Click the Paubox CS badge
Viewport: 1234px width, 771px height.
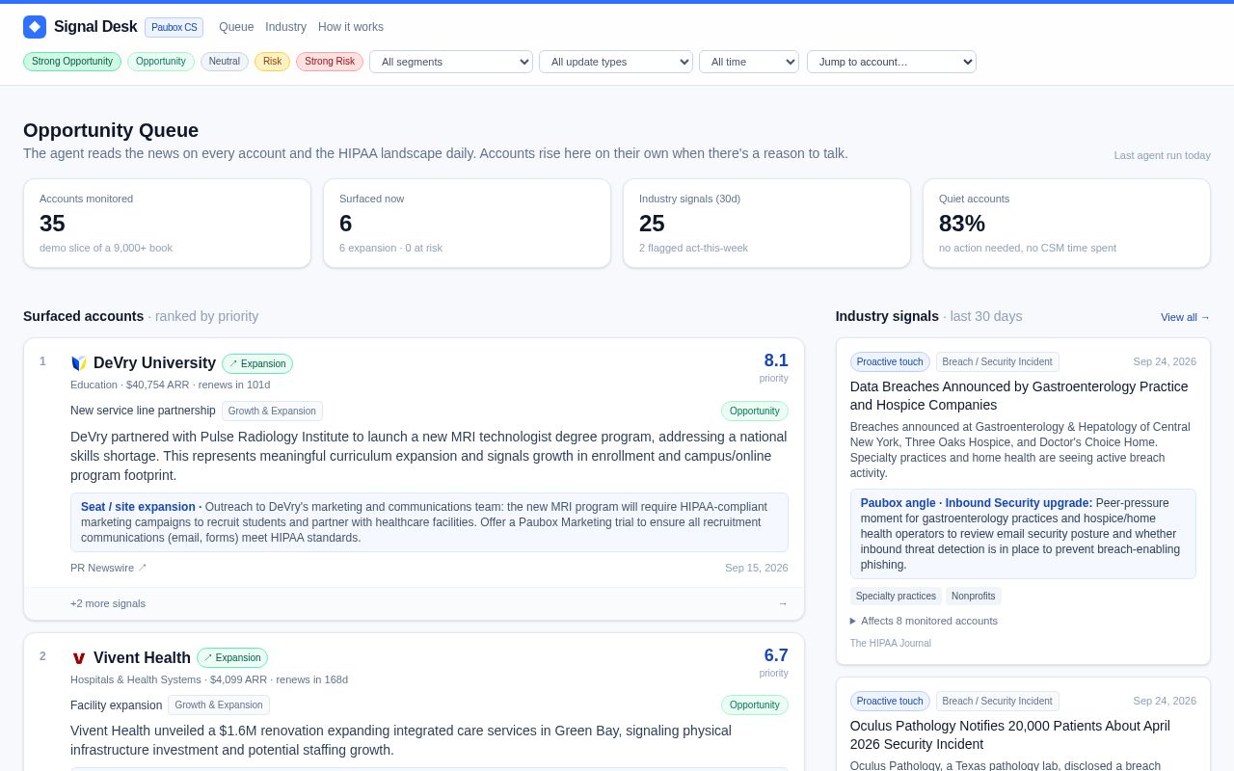pyautogui.click(x=174, y=27)
